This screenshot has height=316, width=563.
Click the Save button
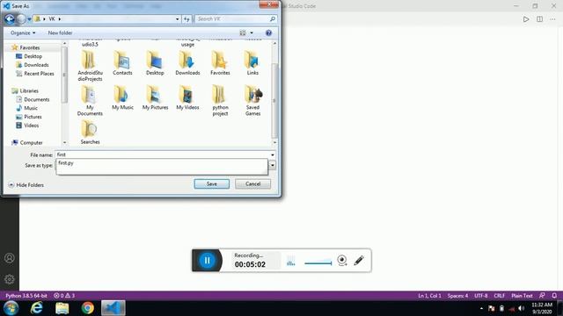211,183
